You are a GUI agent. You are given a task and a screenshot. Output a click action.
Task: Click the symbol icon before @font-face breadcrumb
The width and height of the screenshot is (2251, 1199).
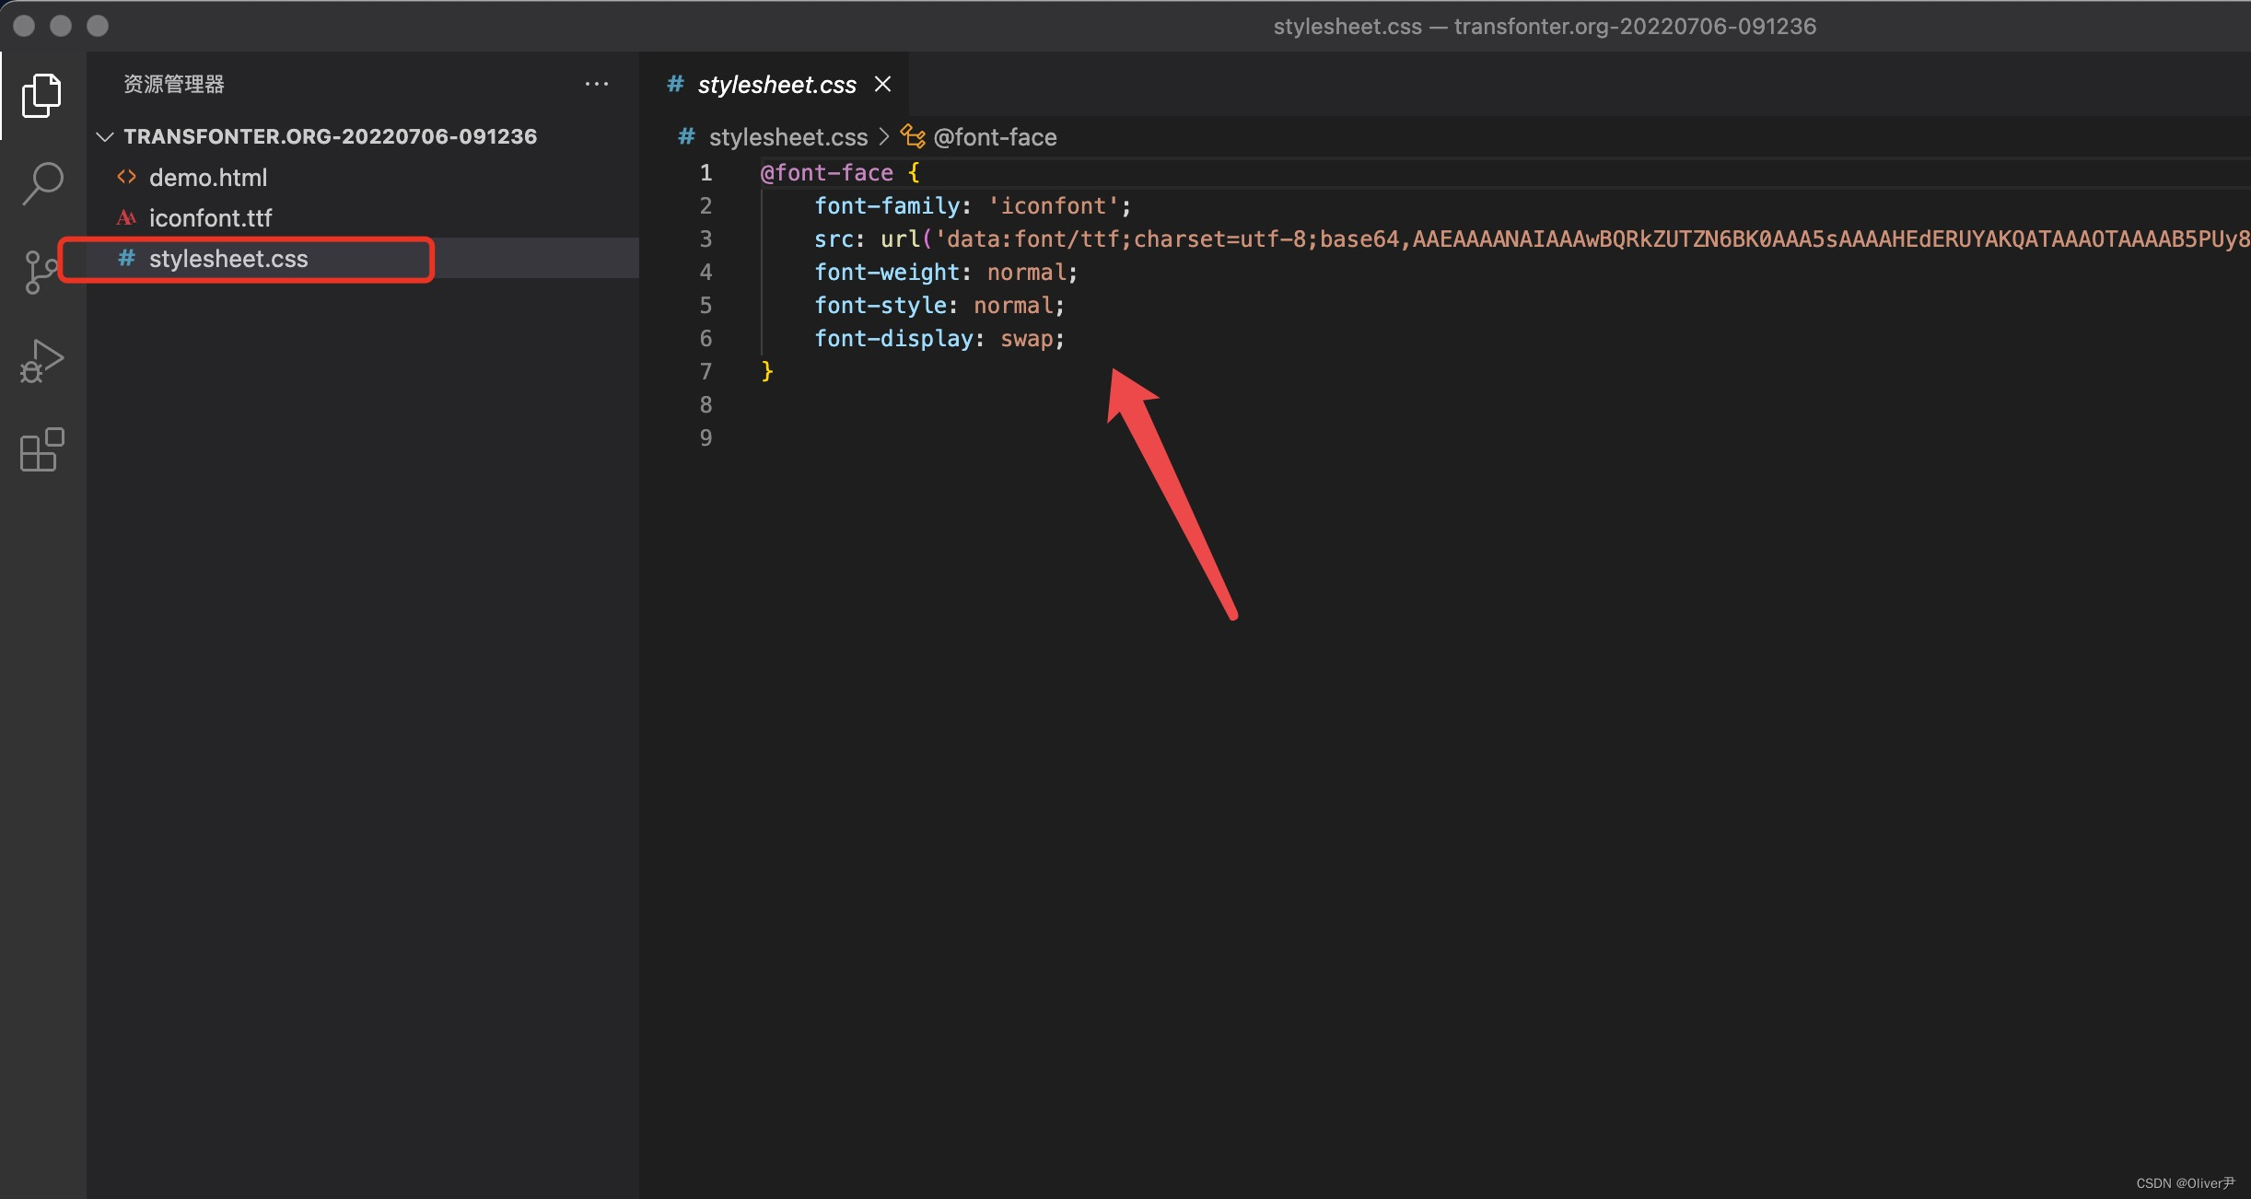[913, 136]
